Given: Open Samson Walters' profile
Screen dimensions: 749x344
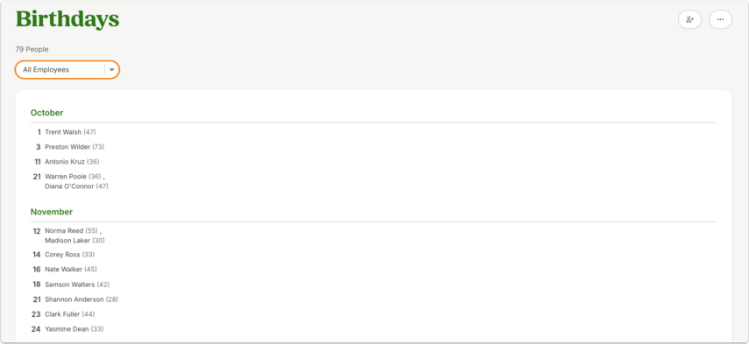Looking at the screenshot, I should click(70, 284).
